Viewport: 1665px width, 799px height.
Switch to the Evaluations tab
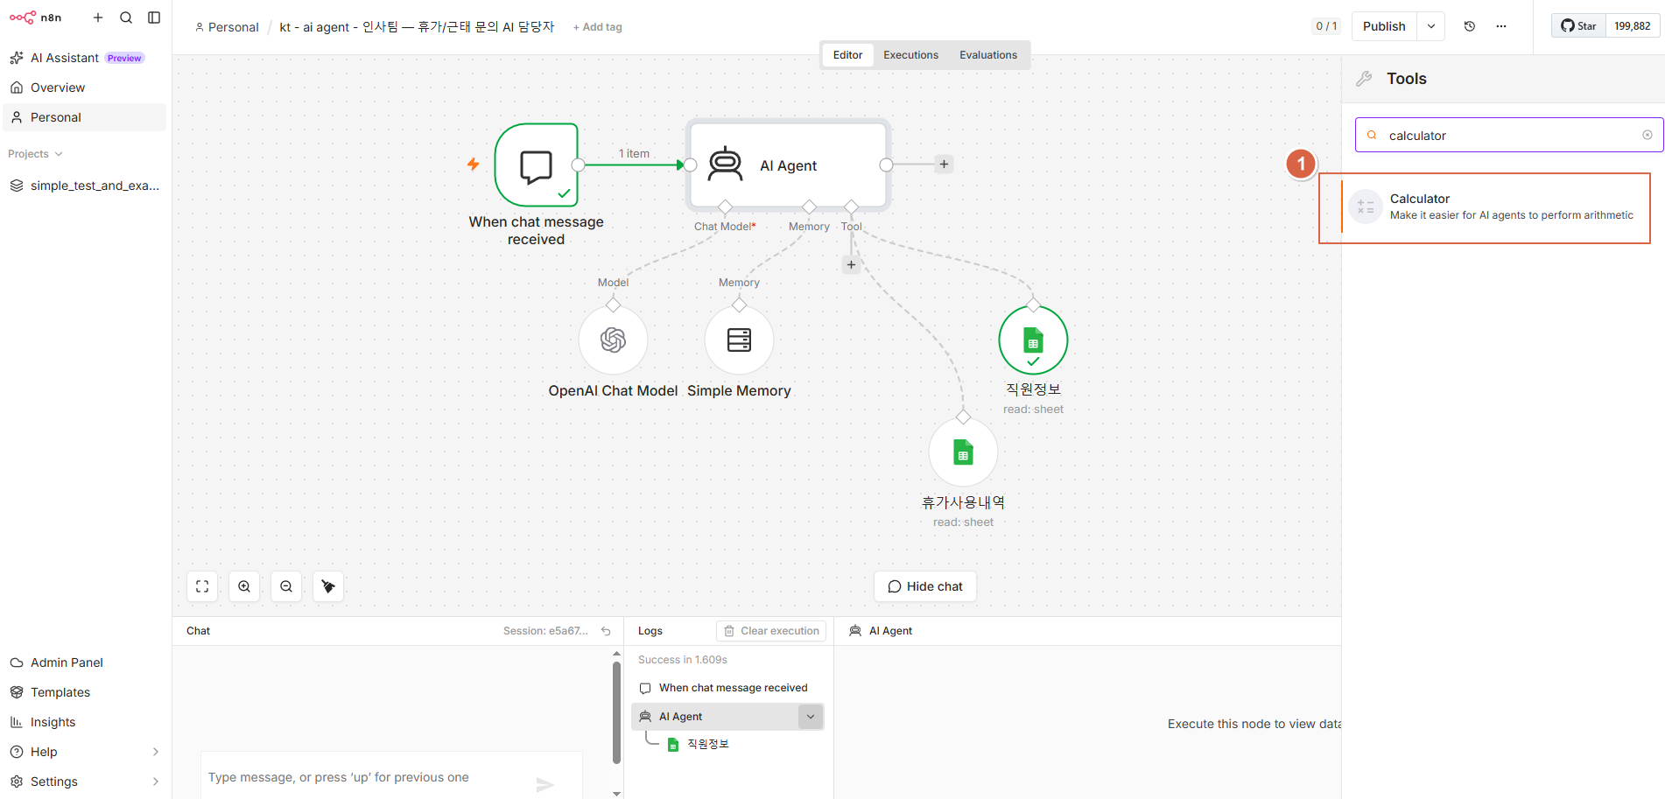(988, 55)
